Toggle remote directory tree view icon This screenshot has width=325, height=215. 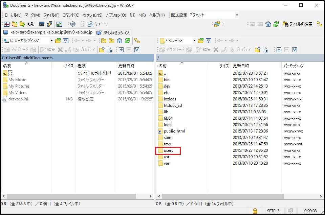click(319, 24)
